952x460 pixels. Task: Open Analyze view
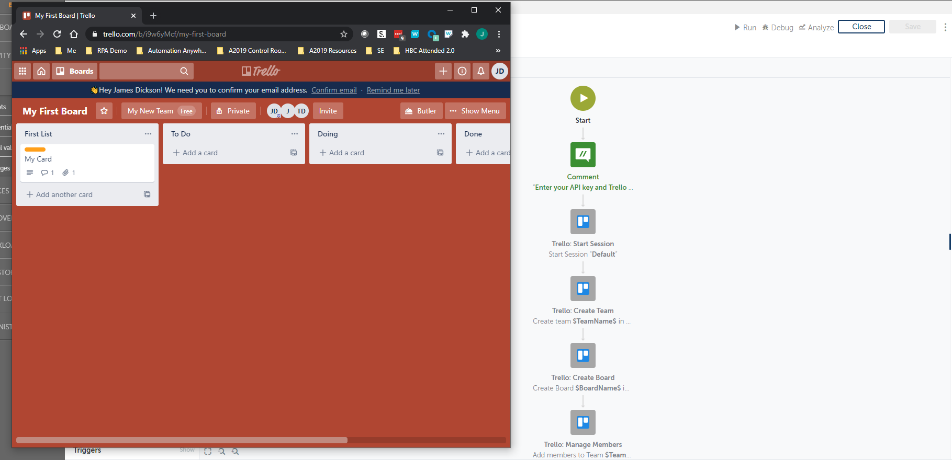(816, 27)
